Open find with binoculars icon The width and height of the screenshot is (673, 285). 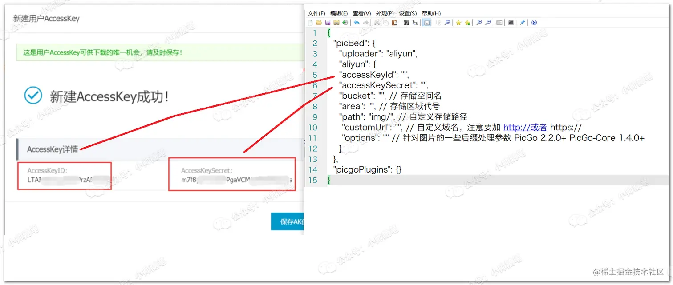point(406,22)
